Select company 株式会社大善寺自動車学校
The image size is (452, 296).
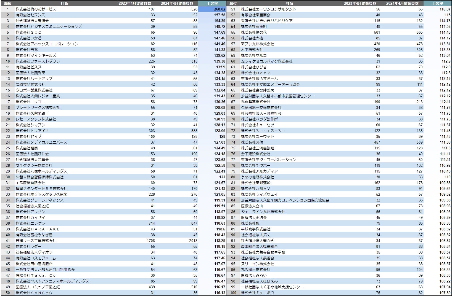(x=263, y=252)
